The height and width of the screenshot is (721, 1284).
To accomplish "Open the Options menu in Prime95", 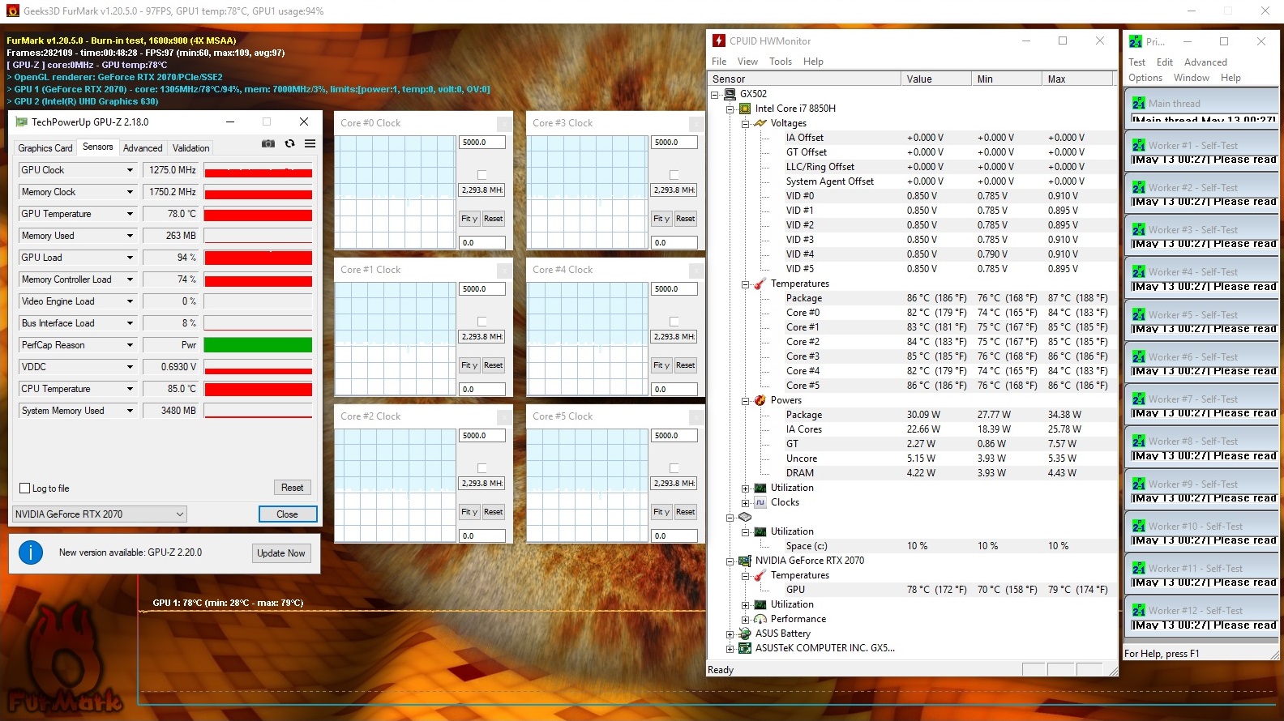I will pyautogui.click(x=1145, y=78).
